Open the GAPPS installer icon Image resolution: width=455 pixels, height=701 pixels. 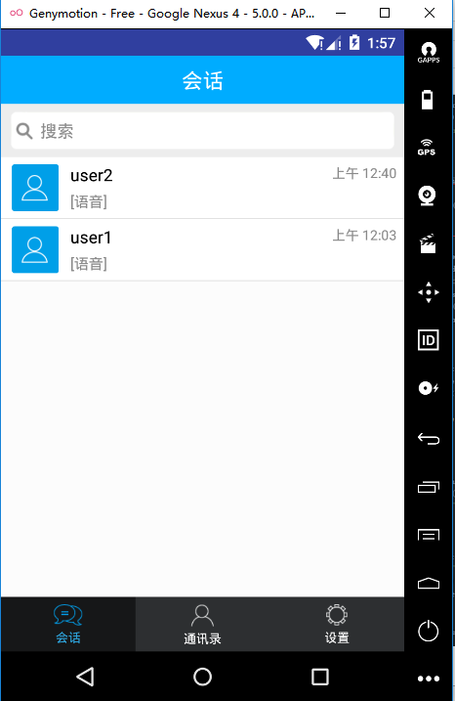(x=429, y=53)
